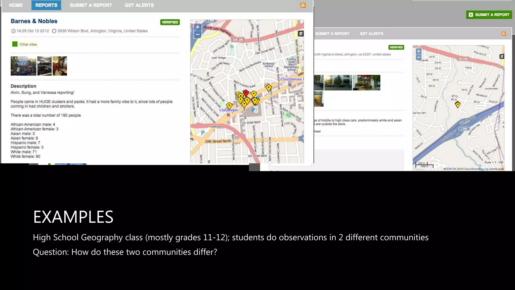Viewport: 515px width, 290px height.
Task: Open partially hidden orange-lit thumbnail in back window
Action: [x=319, y=99]
